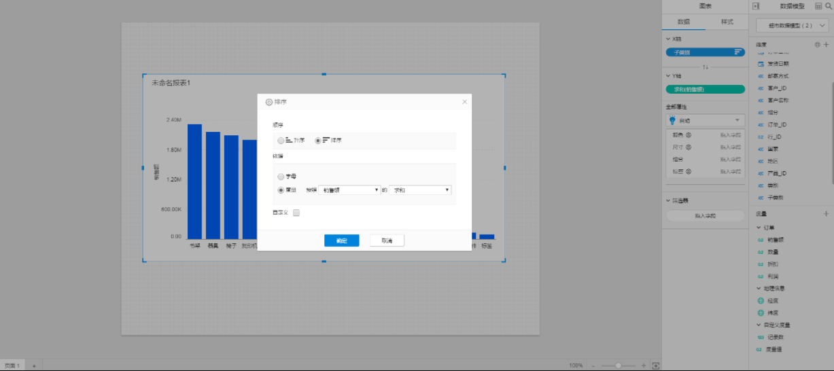
Task: Click the globe icon in 维度 header
Action: click(x=818, y=45)
